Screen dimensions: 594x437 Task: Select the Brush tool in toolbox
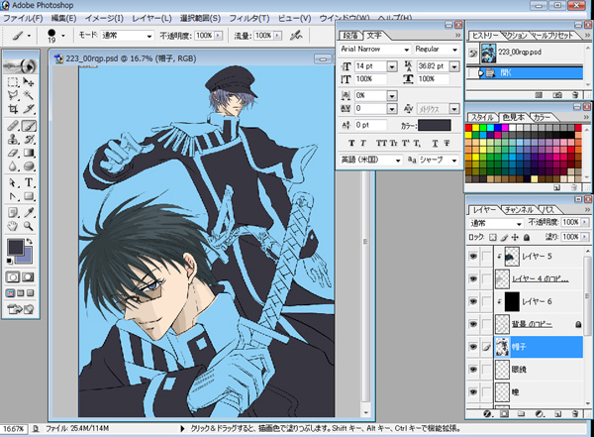(x=29, y=126)
